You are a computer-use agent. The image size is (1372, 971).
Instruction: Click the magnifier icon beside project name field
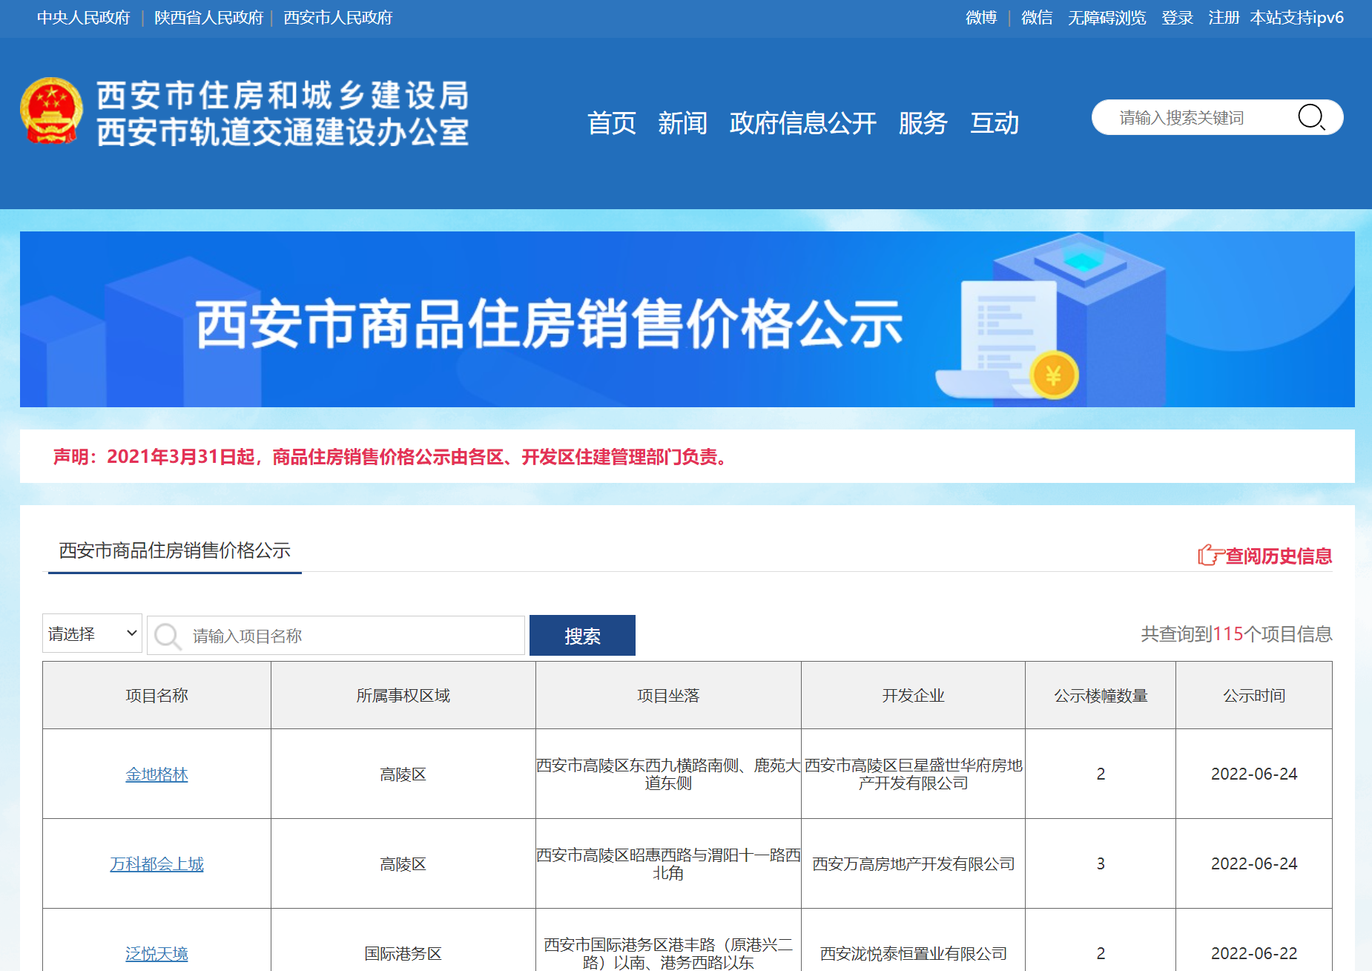(x=168, y=636)
